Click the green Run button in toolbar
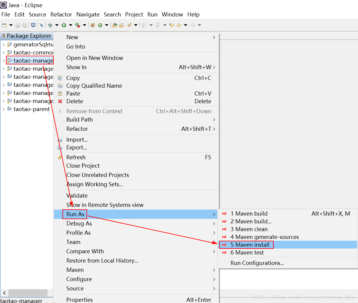Viewport: 358px width, 303px height. click(x=64, y=25)
